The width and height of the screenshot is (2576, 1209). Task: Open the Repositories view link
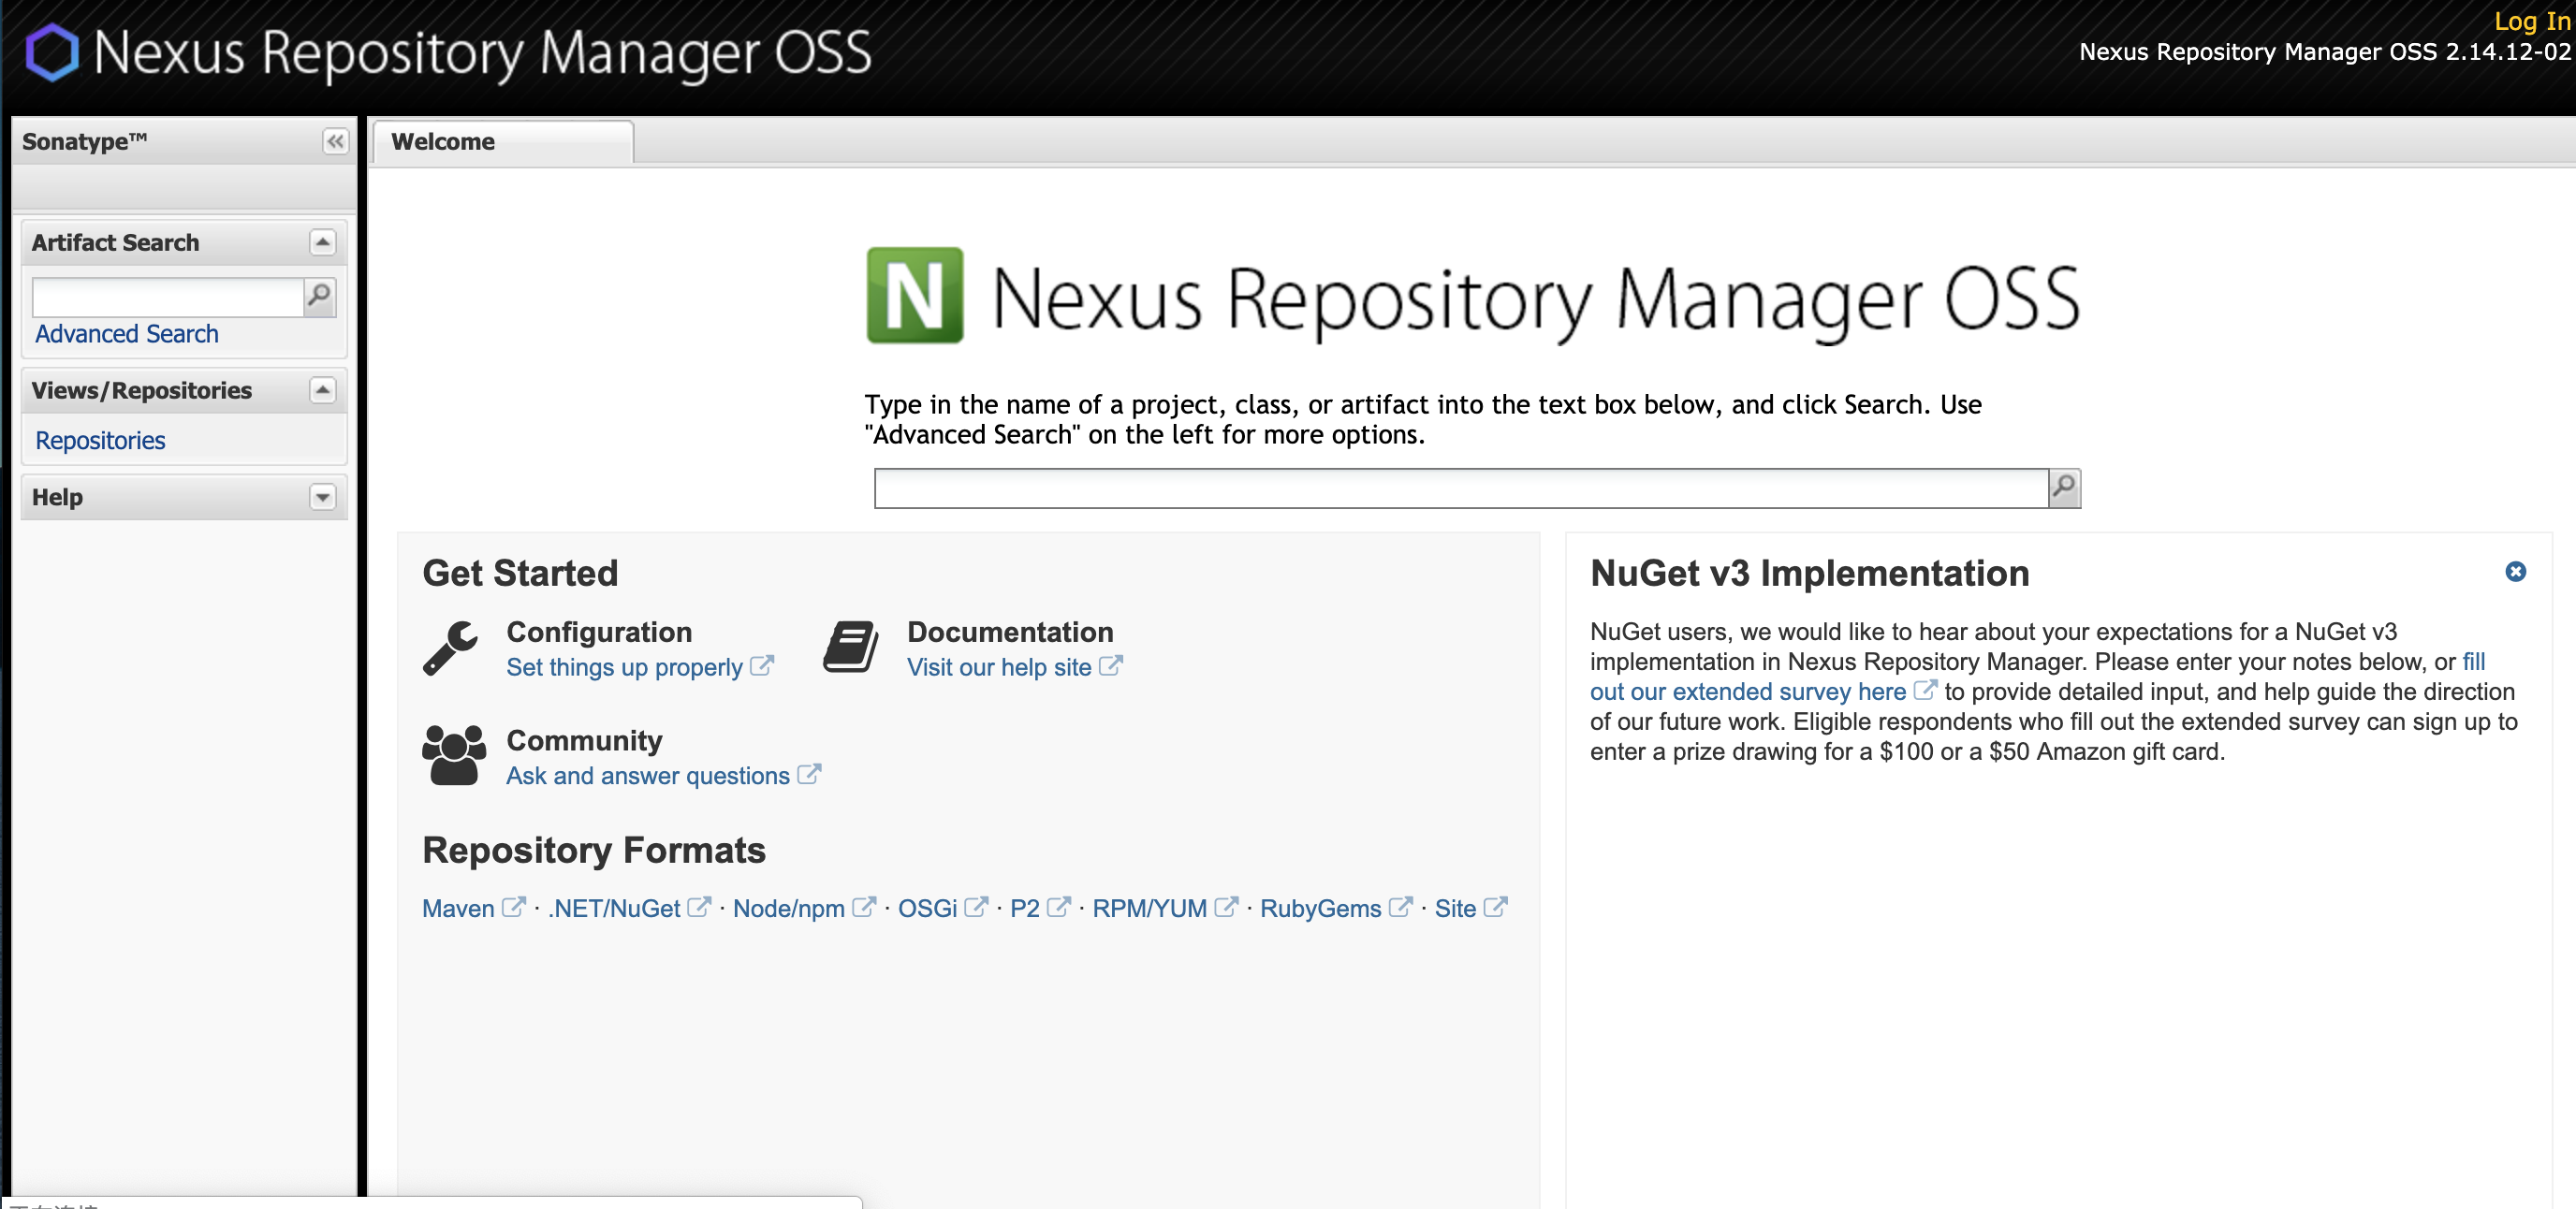click(x=100, y=441)
